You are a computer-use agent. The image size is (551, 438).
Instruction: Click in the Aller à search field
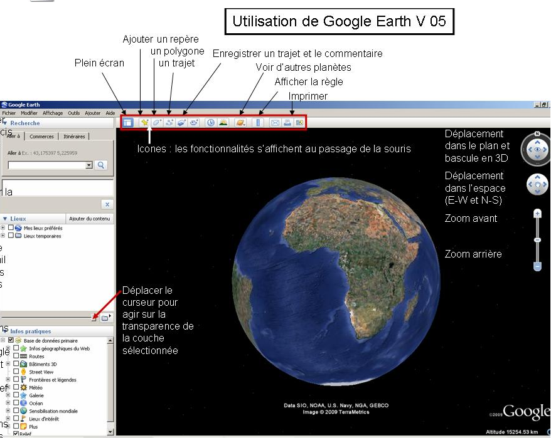(46, 165)
